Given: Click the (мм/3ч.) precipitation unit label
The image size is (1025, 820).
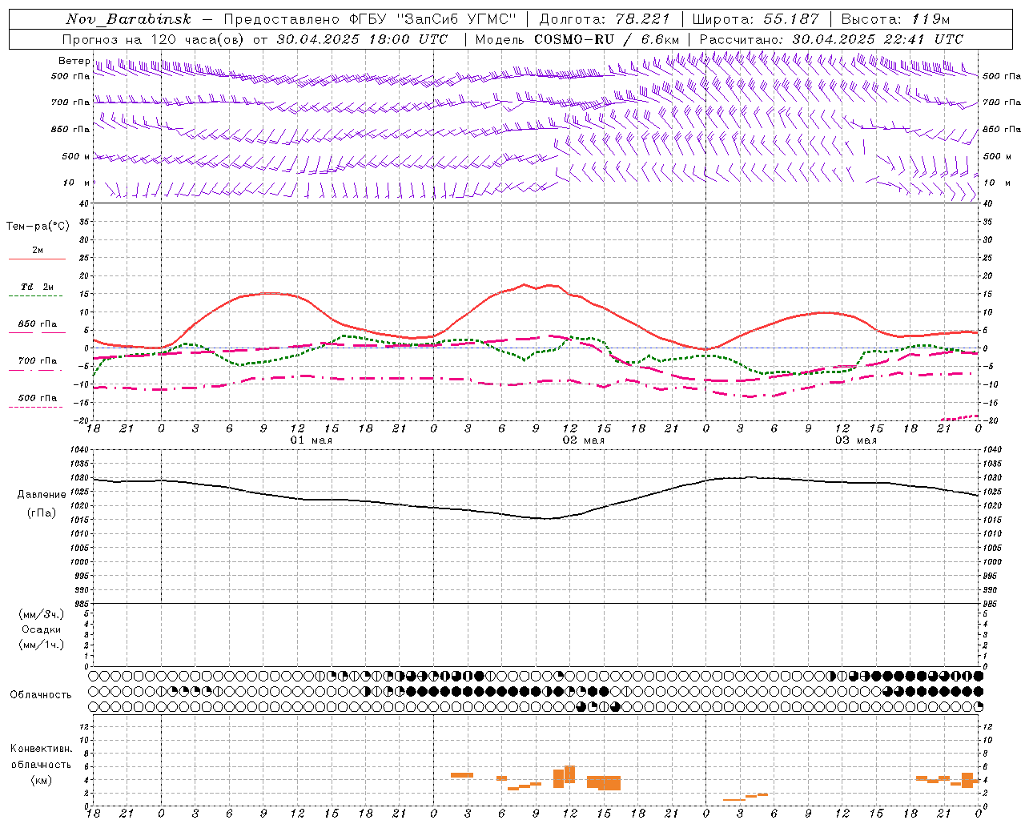Looking at the screenshot, I should [x=42, y=614].
